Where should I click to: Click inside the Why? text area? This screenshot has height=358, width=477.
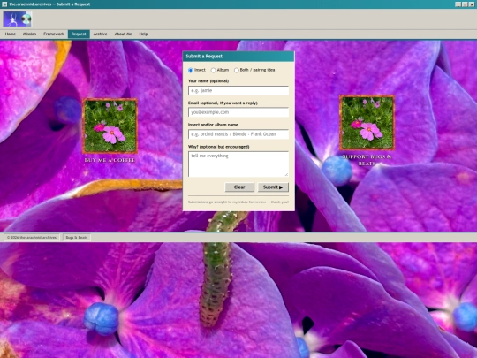pyautogui.click(x=238, y=164)
